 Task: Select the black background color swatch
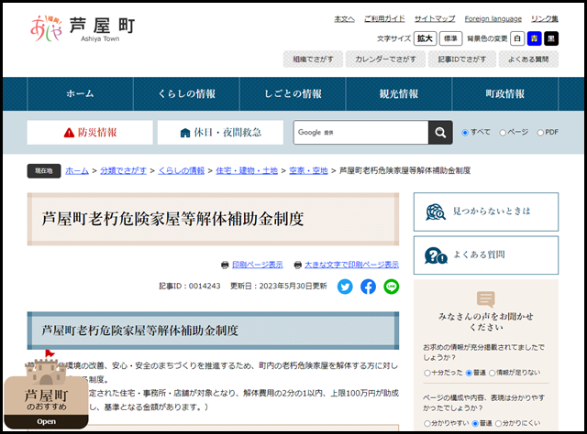coord(550,38)
